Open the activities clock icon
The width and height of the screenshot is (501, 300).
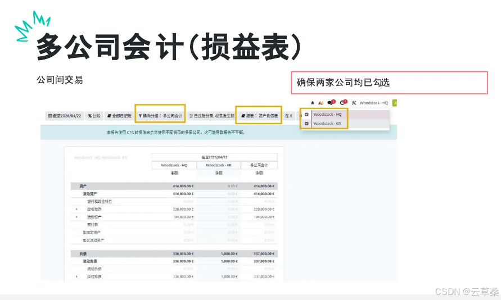point(343,102)
